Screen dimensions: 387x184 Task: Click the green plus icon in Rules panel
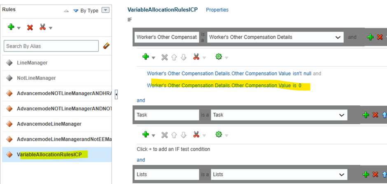[11, 27]
